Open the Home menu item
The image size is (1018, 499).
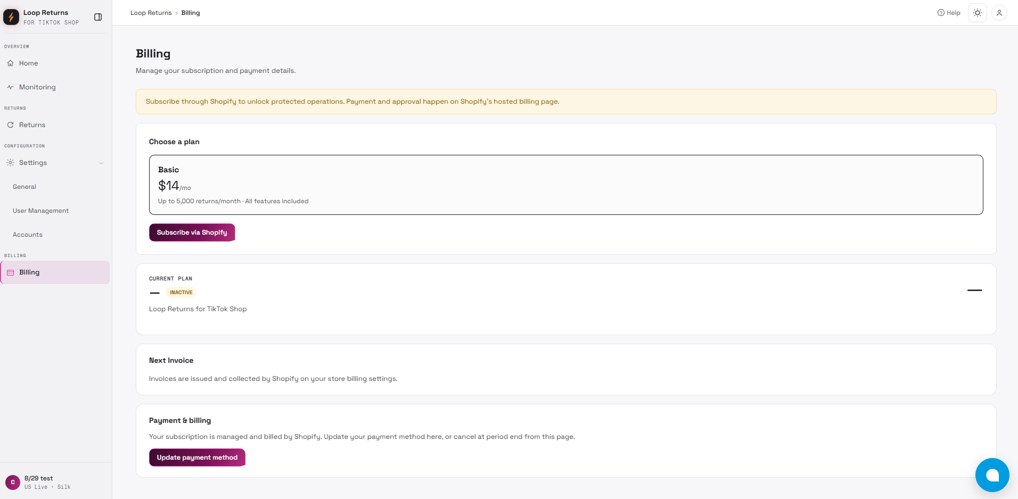click(56, 63)
